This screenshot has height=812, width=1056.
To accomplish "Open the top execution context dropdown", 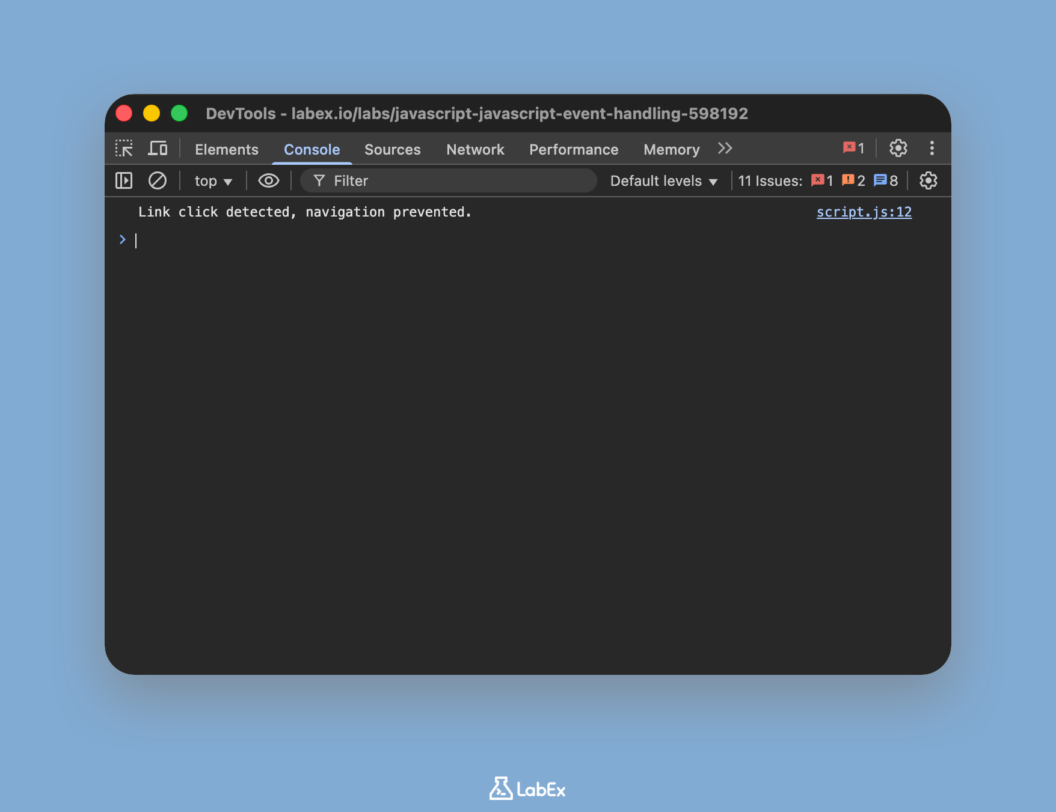I will [x=213, y=180].
